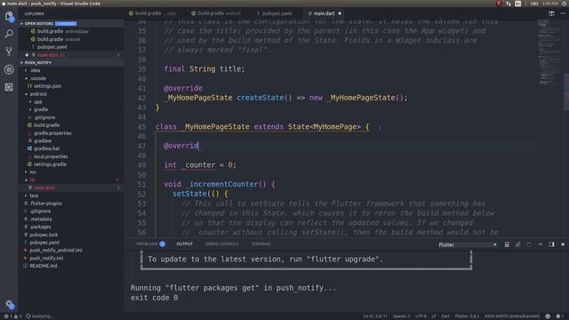Switch to the Output panel tab
Screen dimensions: 569x320
click(x=184, y=244)
